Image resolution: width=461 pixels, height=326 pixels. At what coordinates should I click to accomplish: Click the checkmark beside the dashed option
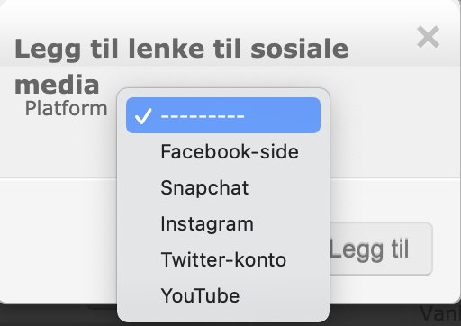[x=143, y=116]
